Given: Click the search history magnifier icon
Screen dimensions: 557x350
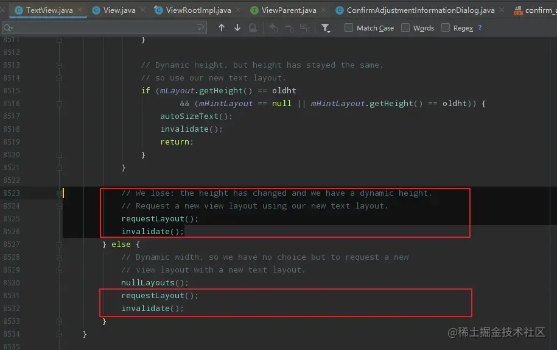Looking at the screenshot, I should point(8,28).
